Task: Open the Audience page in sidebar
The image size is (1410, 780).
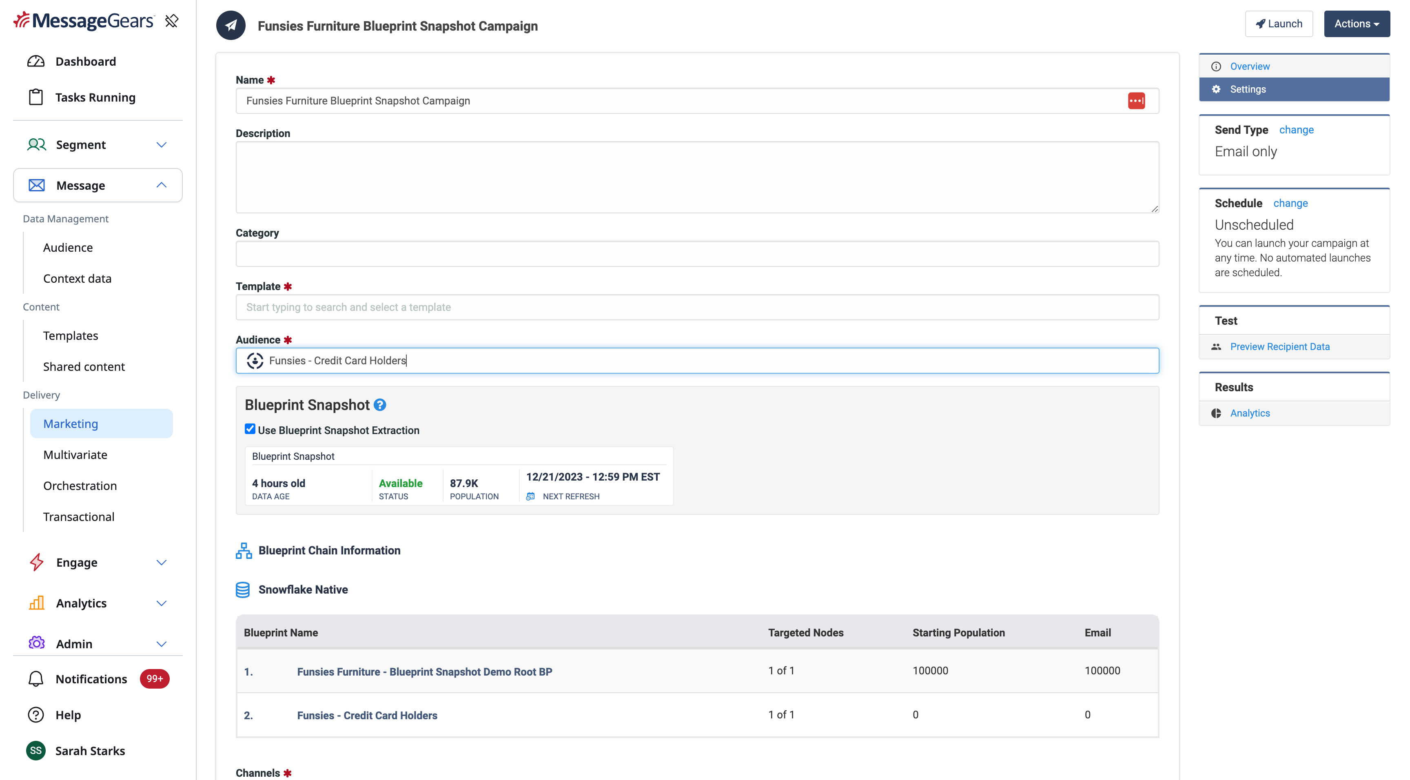Action: pos(68,248)
